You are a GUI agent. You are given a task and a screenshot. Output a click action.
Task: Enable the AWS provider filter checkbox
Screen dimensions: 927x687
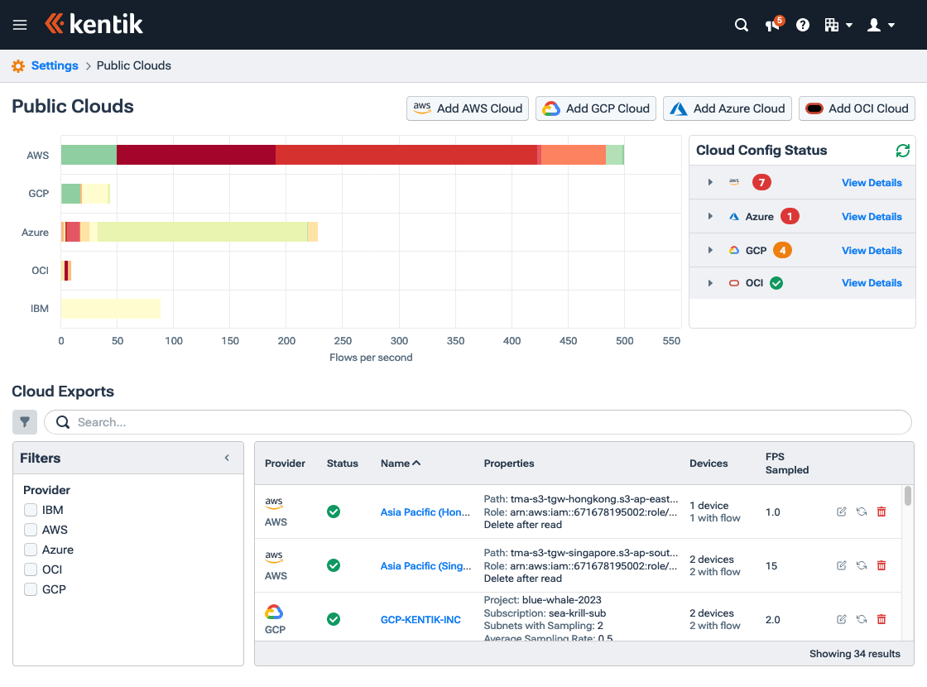point(31,530)
